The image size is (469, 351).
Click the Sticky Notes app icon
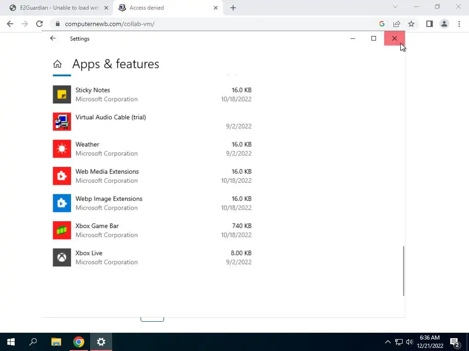[62, 94]
